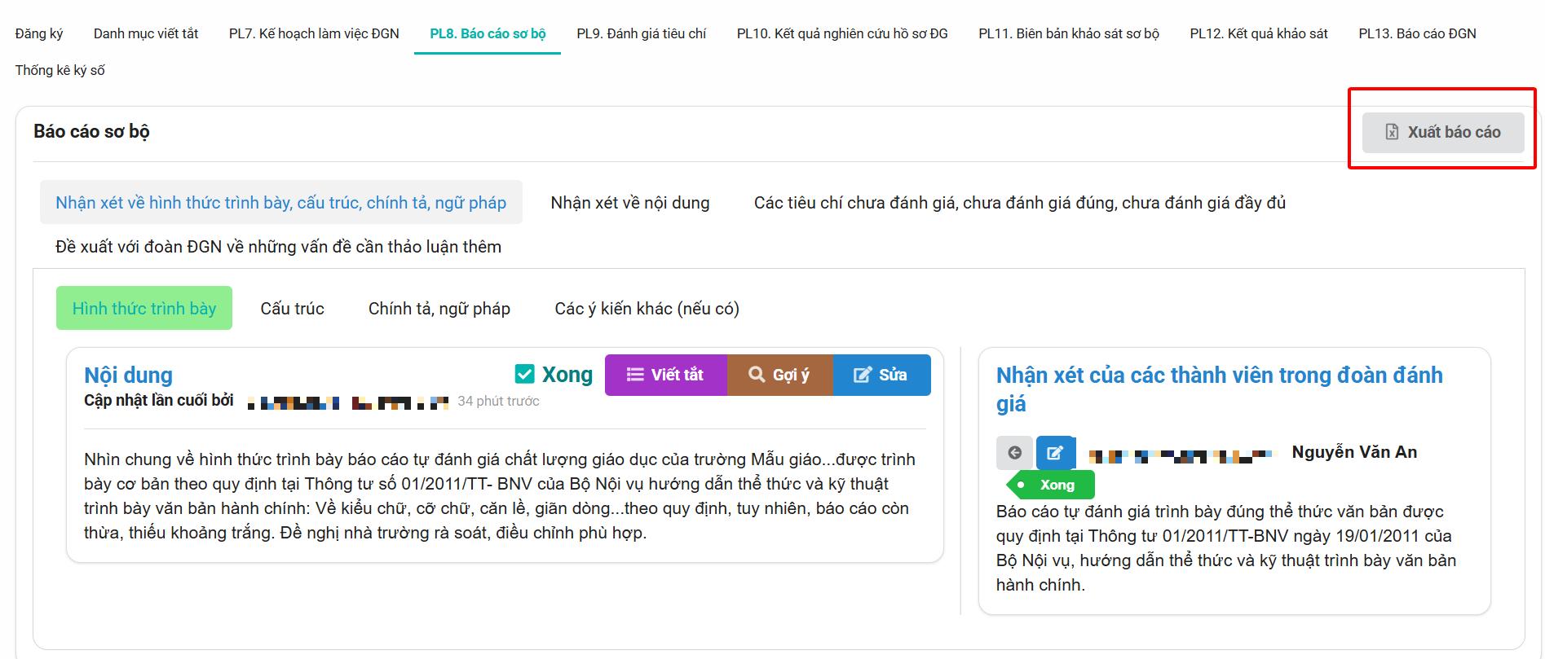The width and height of the screenshot is (1545, 659).
Task: Go to PL10. Kết quả nghiên cứu hồ sơ tab
Action: point(842,33)
